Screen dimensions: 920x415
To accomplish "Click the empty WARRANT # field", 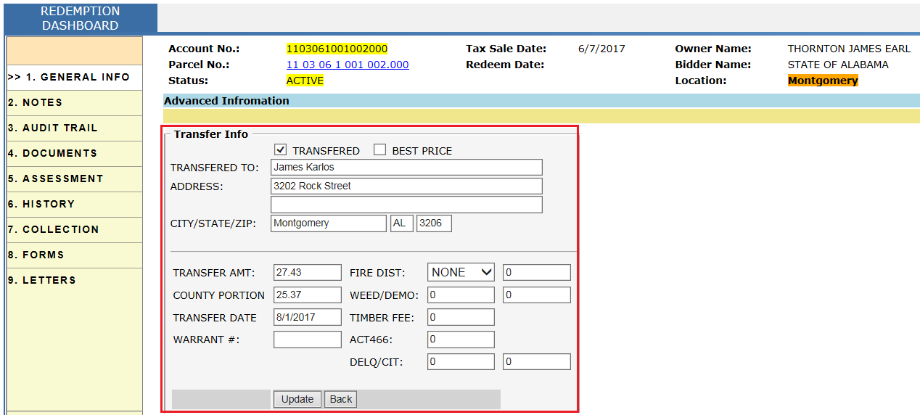I will tap(307, 340).
